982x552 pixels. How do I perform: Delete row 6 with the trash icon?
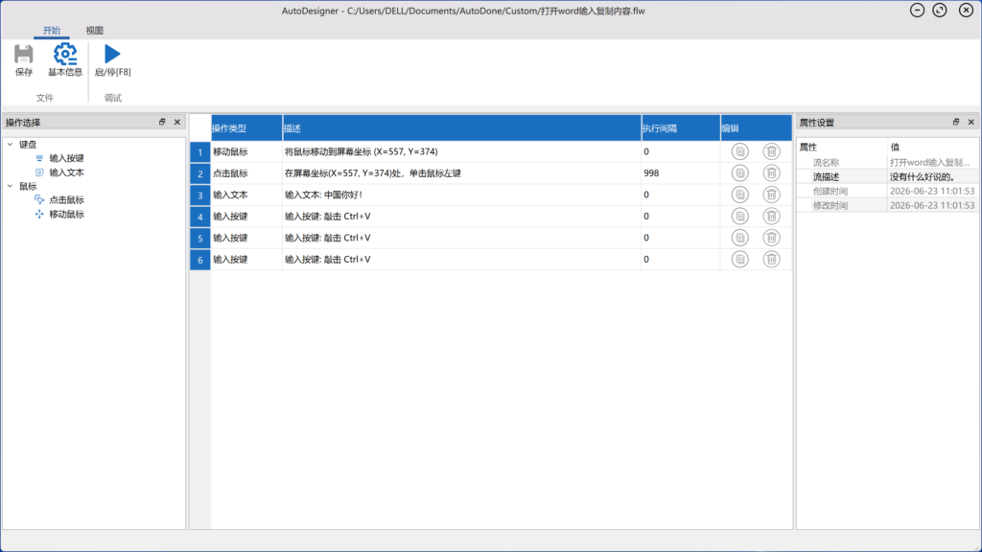pyautogui.click(x=772, y=259)
